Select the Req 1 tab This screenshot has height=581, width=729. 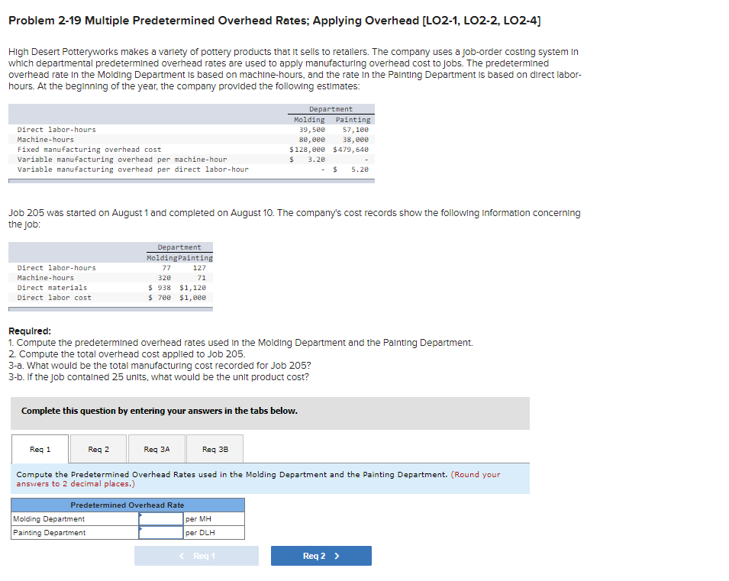click(x=39, y=450)
